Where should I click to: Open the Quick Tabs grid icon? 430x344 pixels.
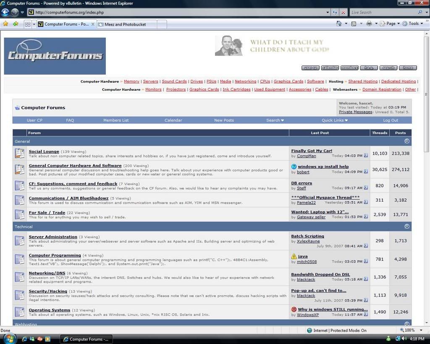(27, 24)
